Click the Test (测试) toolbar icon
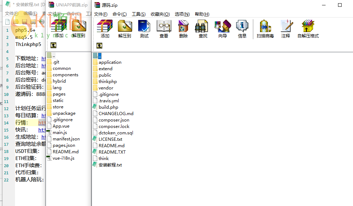Screen dimensions: 353x206 pos(144,26)
